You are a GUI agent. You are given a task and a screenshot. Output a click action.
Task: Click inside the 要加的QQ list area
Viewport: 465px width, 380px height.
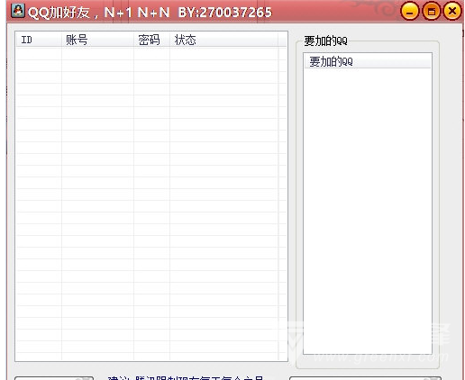click(x=368, y=210)
